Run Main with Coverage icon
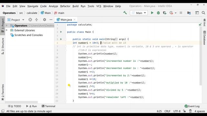 pyautogui.click(x=165, y=13)
